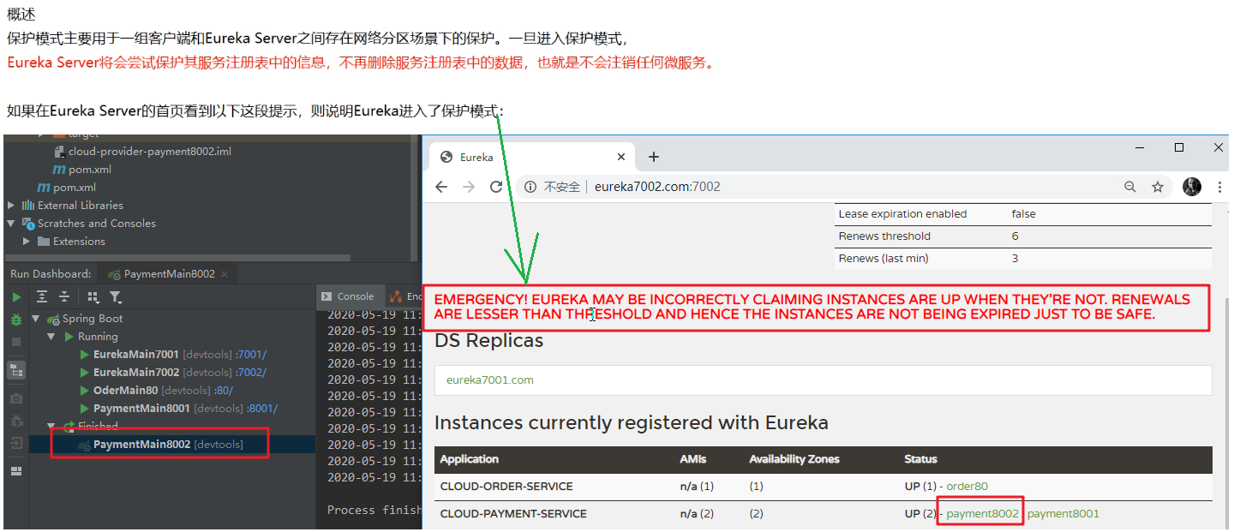The height and width of the screenshot is (532, 1240).
Task: Click the browser Back arrow
Action: coord(441,187)
